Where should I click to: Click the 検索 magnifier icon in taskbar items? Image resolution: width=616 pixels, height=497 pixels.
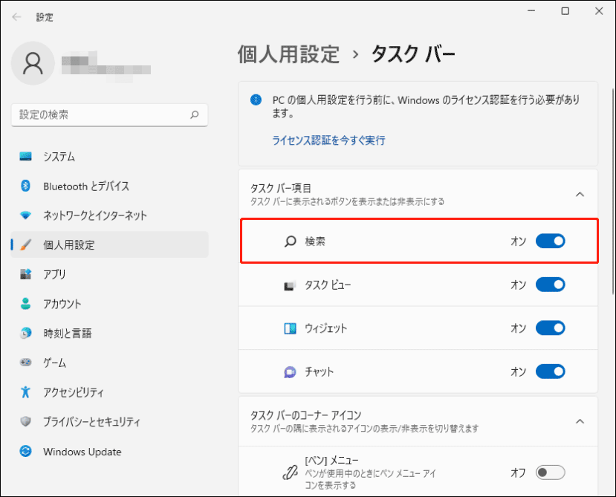[x=290, y=241]
